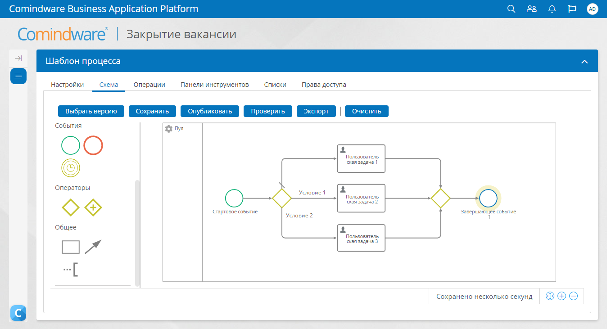The image size is (607, 329).
Task: Click the События palette heading
Action: pos(68,126)
